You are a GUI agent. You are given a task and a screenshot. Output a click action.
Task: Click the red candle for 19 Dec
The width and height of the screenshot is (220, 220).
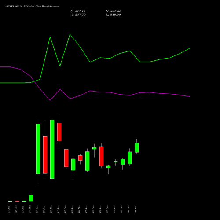102,156
